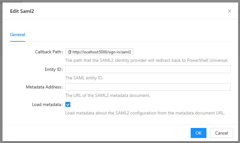Focus the Entity ID text field
The width and height of the screenshot is (240, 143).
click(x=148, y=69)
